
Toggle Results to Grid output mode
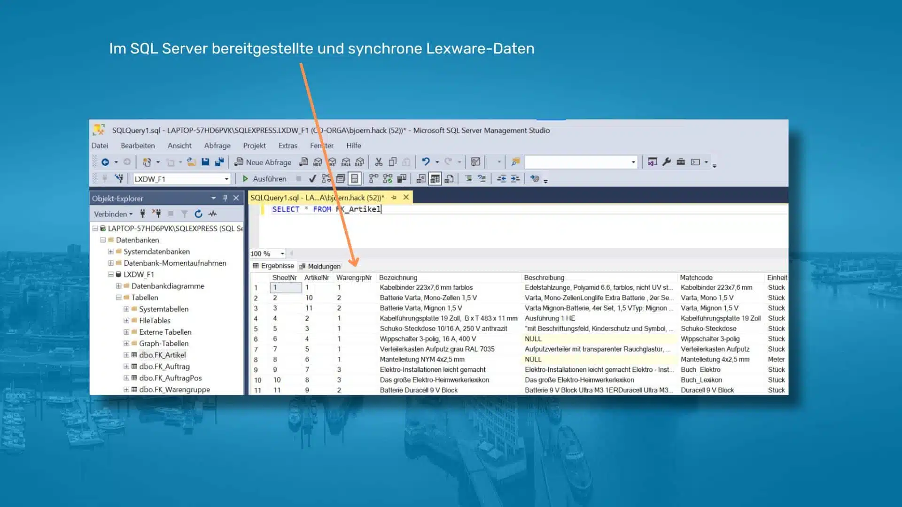point(435,179)
